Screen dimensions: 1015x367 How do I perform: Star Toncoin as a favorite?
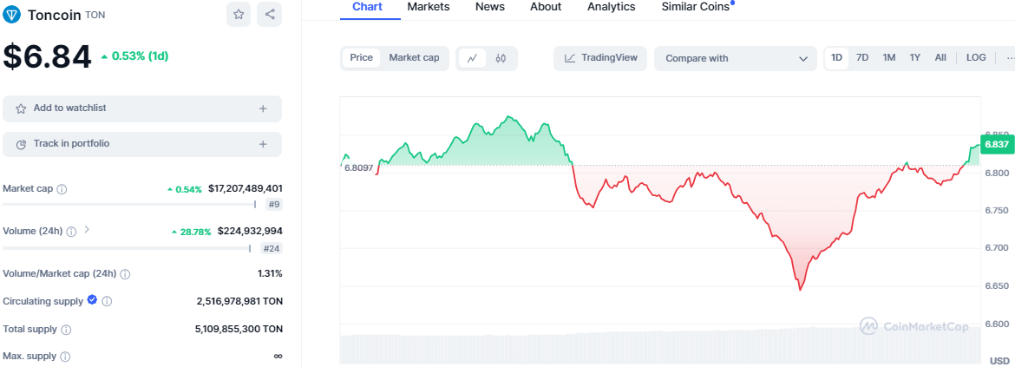tap(239, 14)
